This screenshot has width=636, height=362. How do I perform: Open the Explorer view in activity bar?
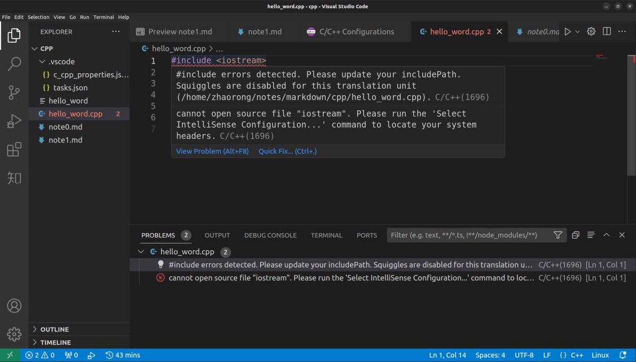pyautogui.click(x=14, y=36)
